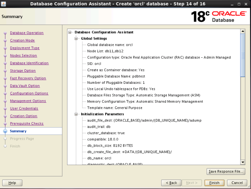Open the Nodes Selection step
251x189 pixels.
tap(23, 56)
